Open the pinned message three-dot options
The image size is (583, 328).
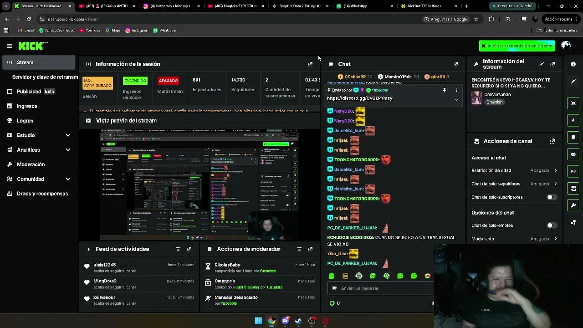tap(456, 90)
